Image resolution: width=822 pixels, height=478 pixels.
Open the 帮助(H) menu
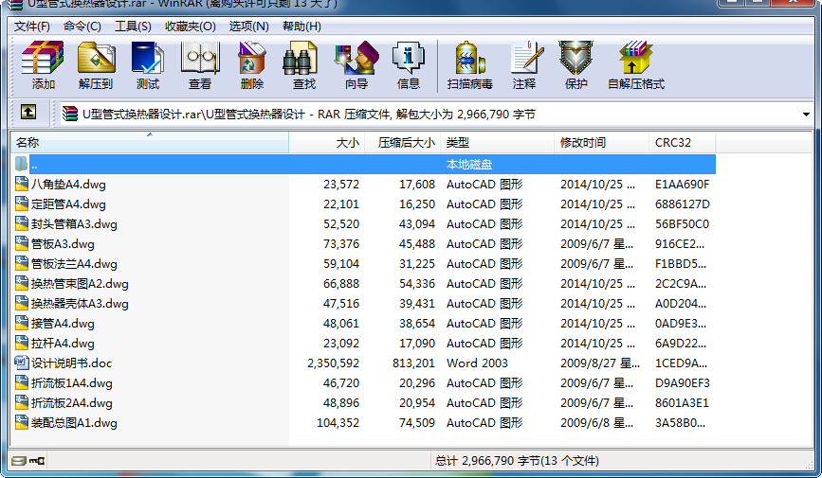pyautogui.click(x=301, y=27)
